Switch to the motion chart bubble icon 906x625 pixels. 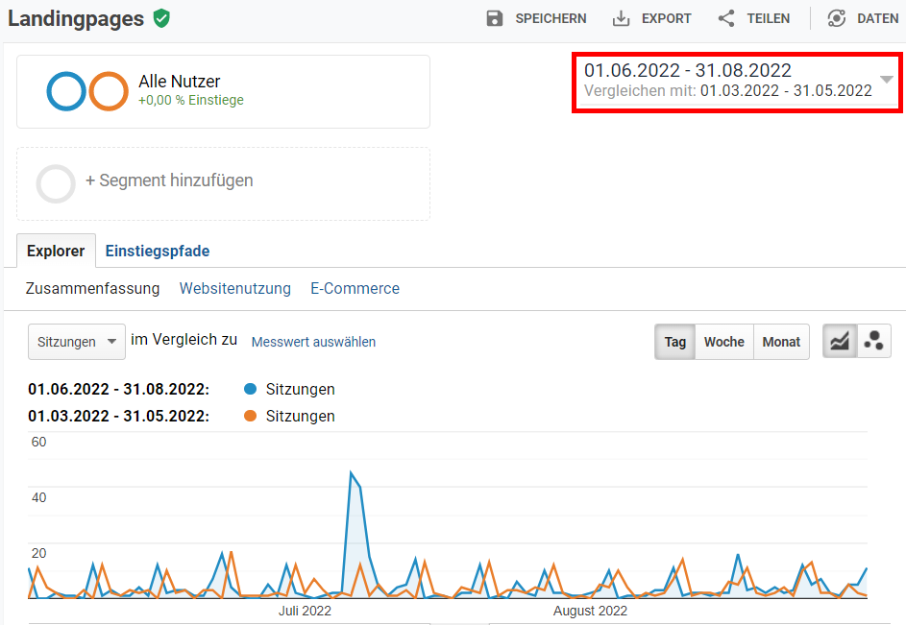pos(873,340)
